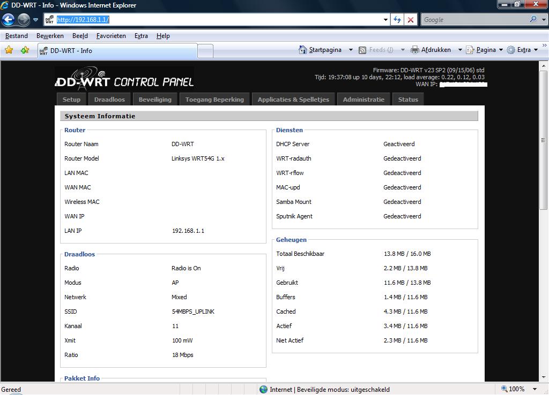The width and height of the screenshot is (549, 395).
Task: Open the address bar history dropdown arrow
Action: [x=385, y=20]
